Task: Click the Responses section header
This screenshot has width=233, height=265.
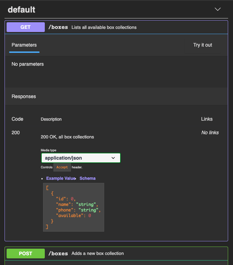Action: click(24, 96)
